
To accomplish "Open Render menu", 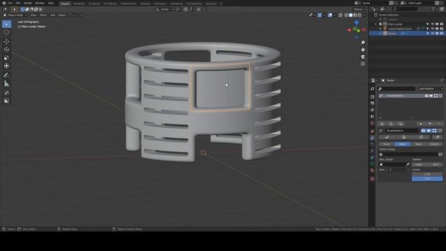I will [x=28, y=3].
